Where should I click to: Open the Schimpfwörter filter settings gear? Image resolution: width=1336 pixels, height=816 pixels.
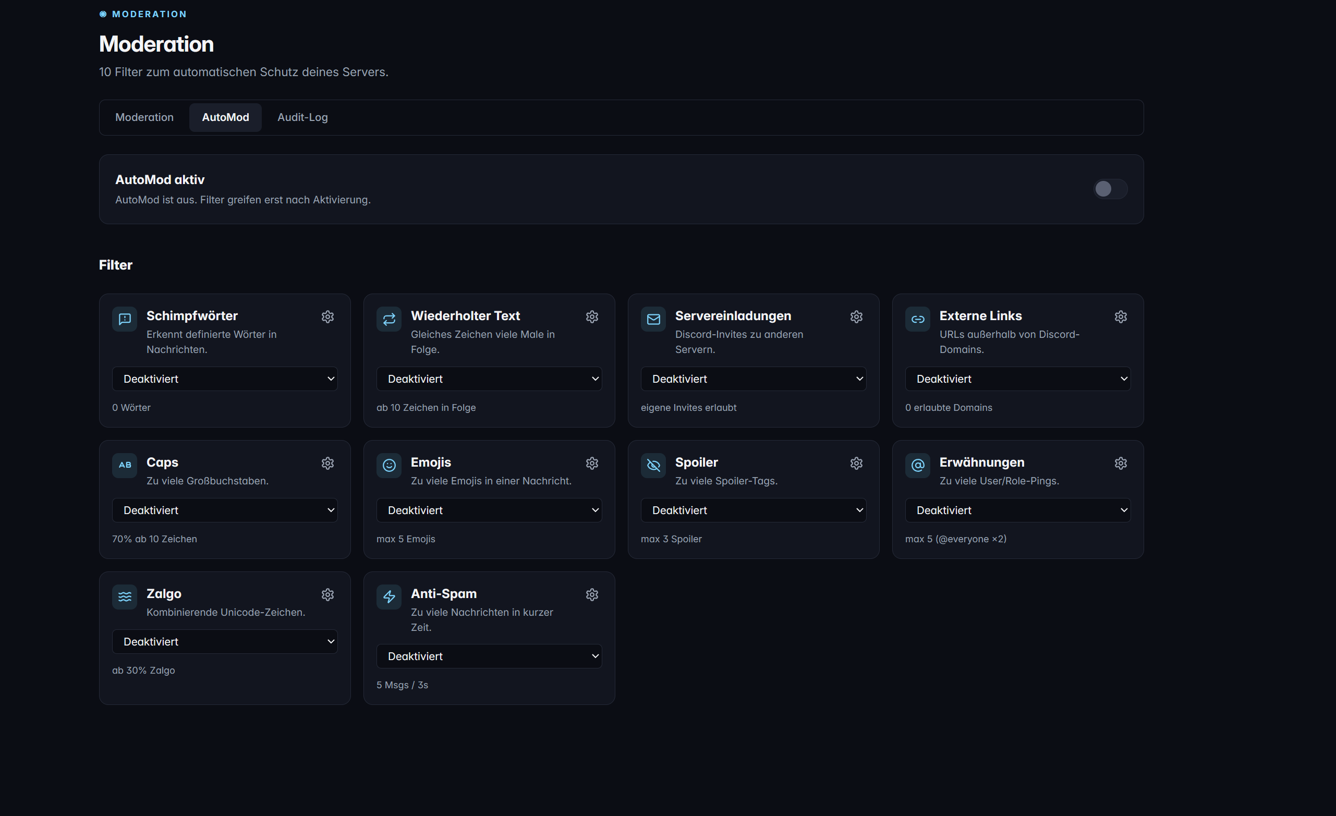pos(327,316)
